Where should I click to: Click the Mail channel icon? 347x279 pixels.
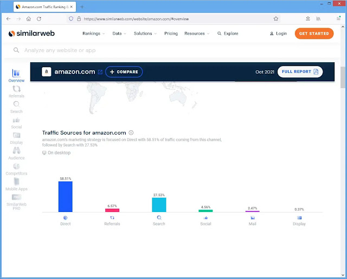(253, 218)
